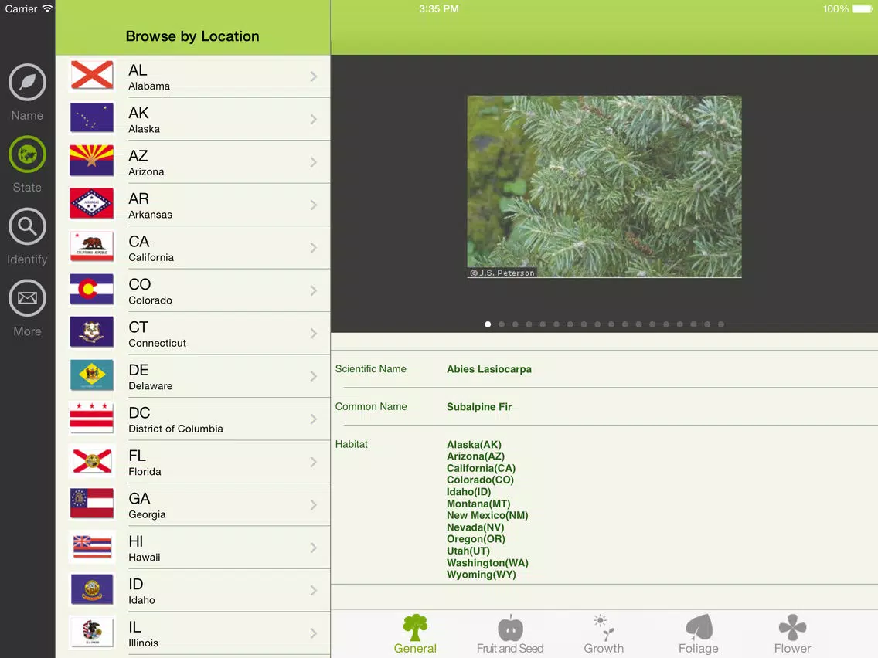The width and height of the screenshot is (878, 658).
Task: Tap the Colorado flag icon
Action: click(92, 290)
